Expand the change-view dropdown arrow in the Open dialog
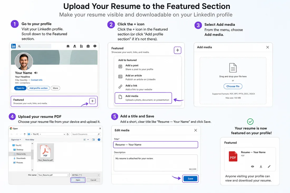This screenshot has width=290, height=193. point(88,140)
